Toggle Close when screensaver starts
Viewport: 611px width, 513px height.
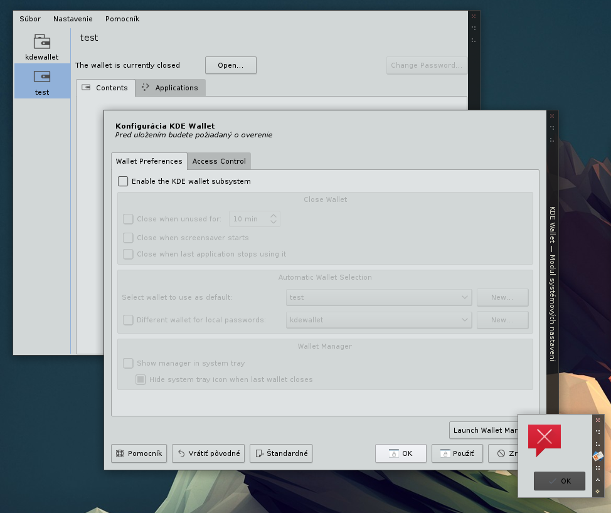pos(128,238)
